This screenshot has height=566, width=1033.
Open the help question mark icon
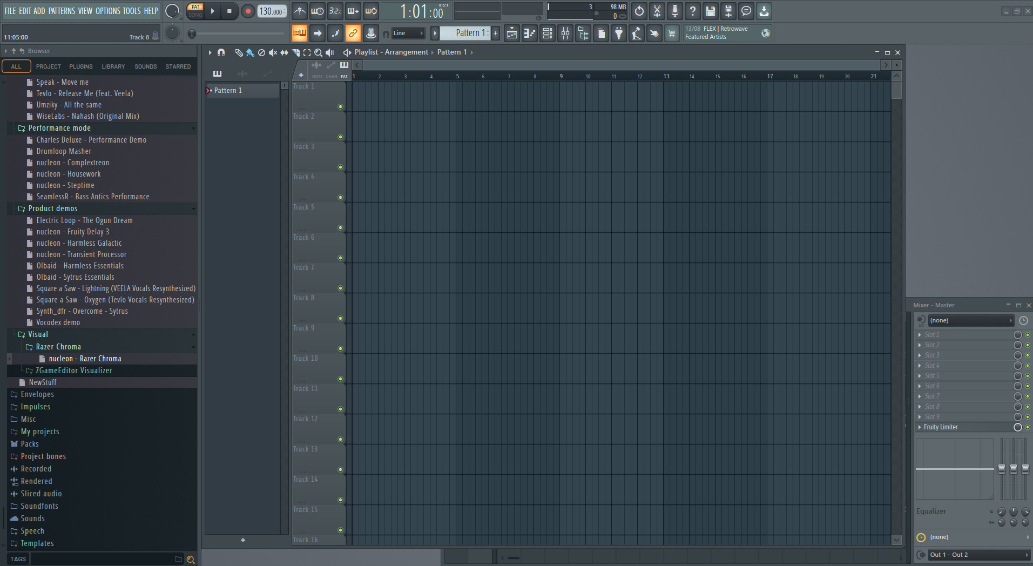(693, 11)
